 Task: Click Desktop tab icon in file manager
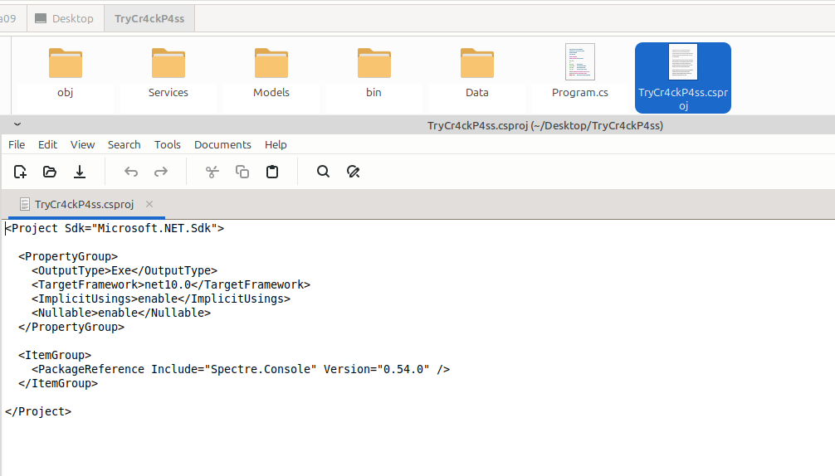pos(41,18)
